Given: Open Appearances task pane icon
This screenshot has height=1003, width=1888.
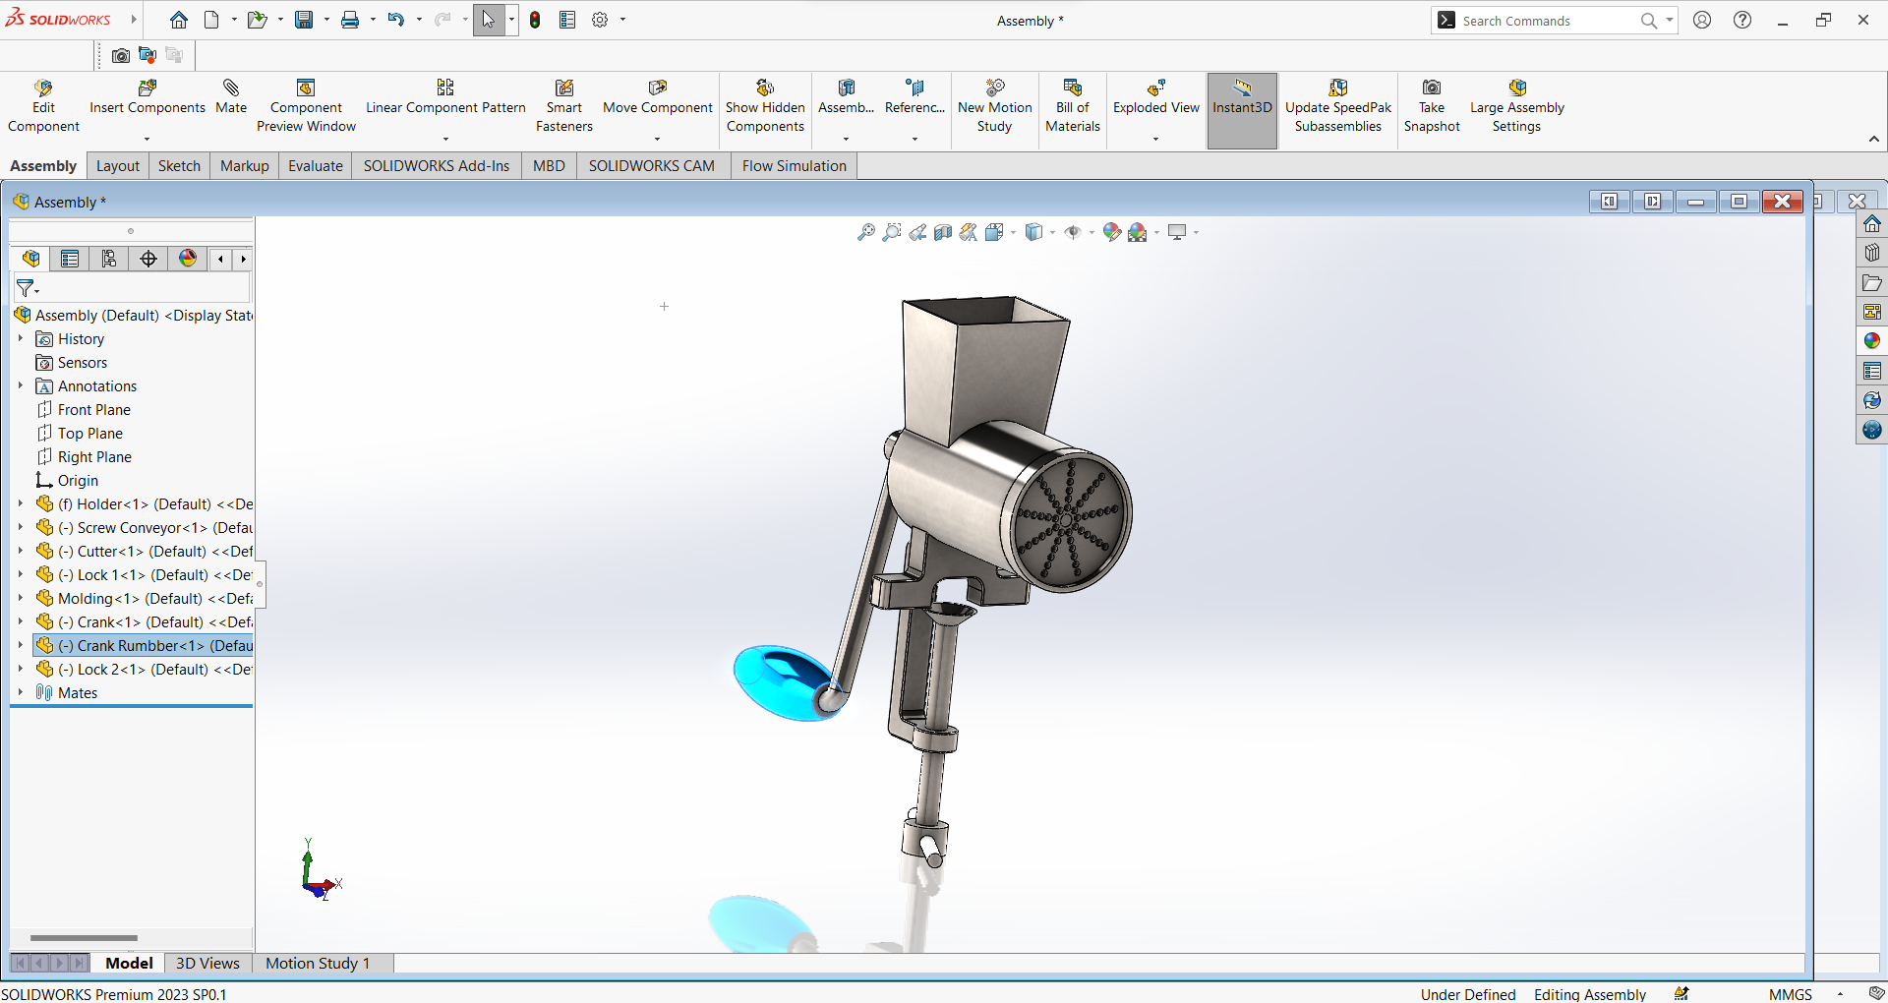Looking at the screenshot, I should 1872,341.
